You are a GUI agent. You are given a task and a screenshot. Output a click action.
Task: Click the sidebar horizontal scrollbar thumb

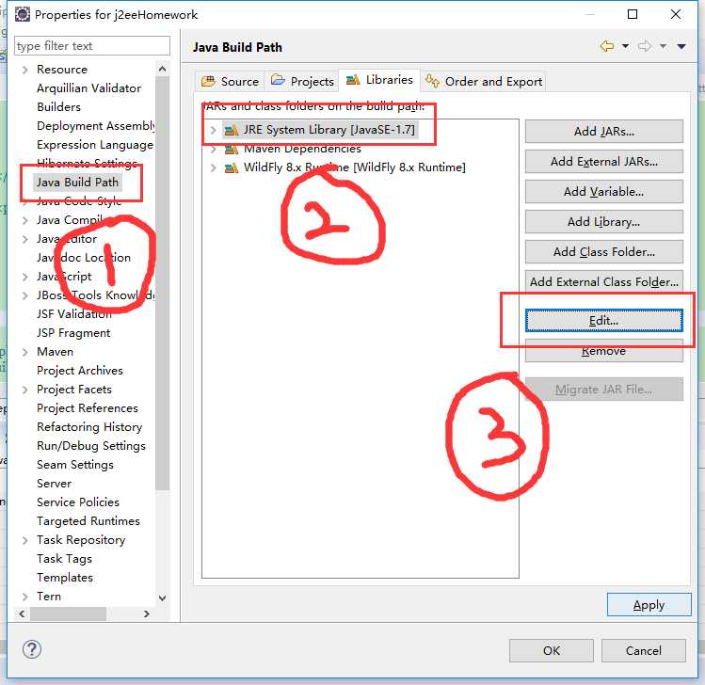point(69,613)
